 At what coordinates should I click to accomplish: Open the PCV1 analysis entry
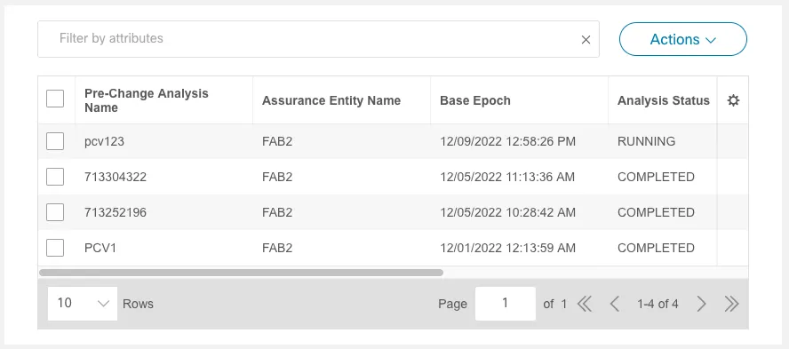[x=100, y=248]
